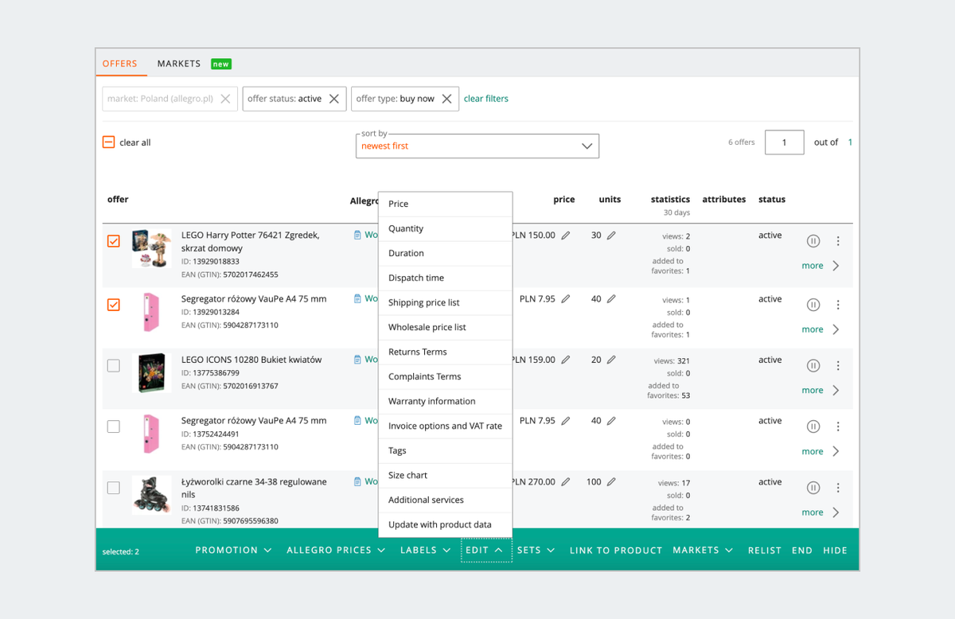Viewport: 955px width, 619px height.
Task: Choose Wholesale price list from Edit menu
Action: pyautogui.click(x=445, y=328)
